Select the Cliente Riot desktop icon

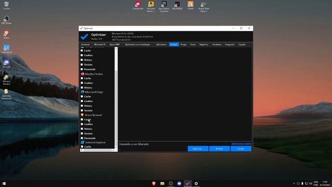click(138, 6)
